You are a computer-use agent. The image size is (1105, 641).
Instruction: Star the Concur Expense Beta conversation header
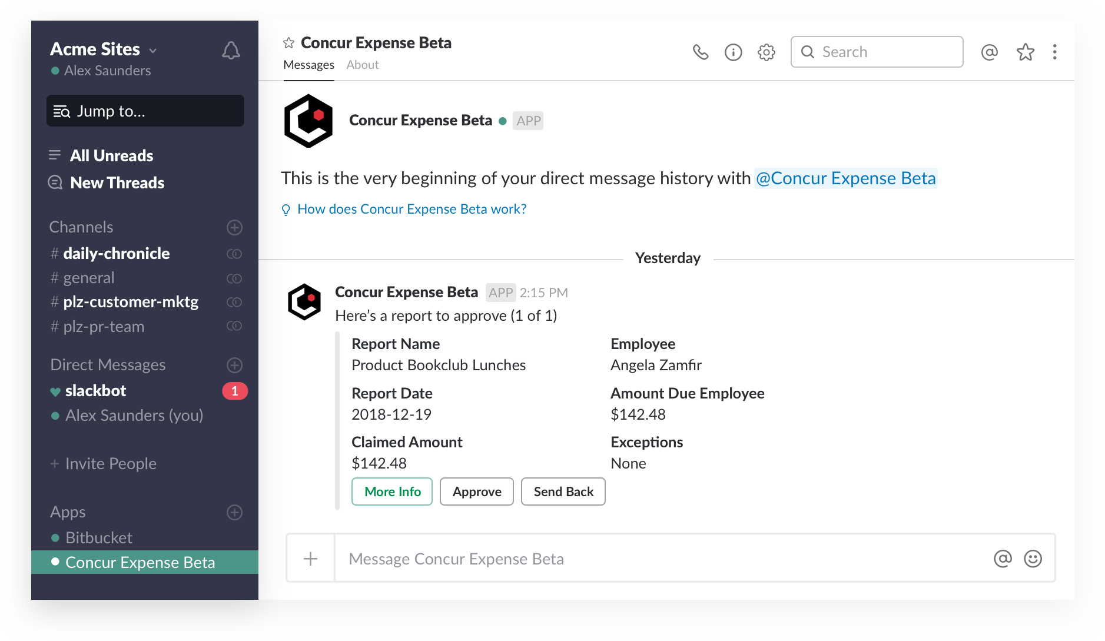click(x=288, y=42)
